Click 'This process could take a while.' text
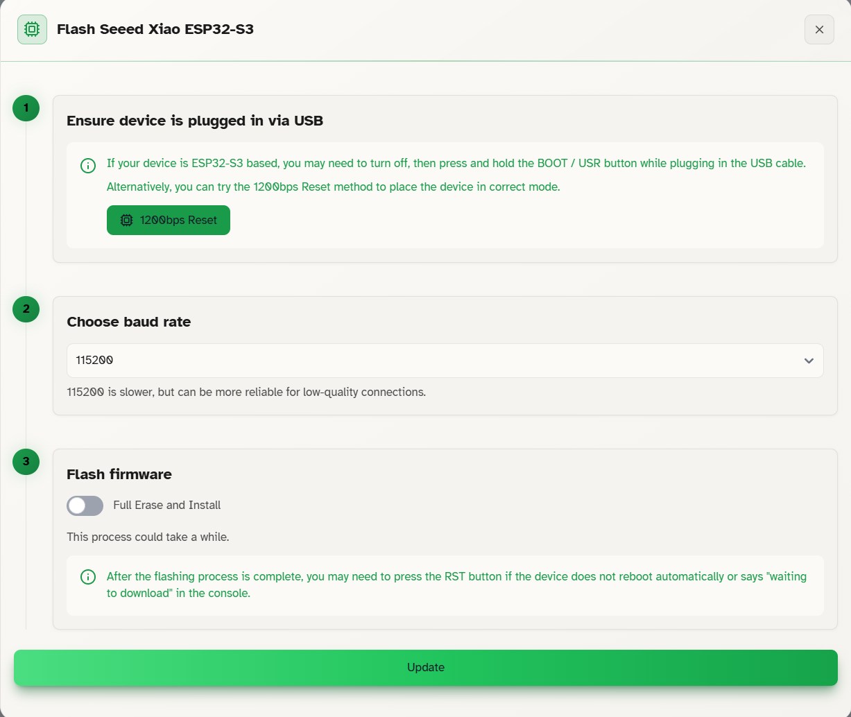 point(148,537)
